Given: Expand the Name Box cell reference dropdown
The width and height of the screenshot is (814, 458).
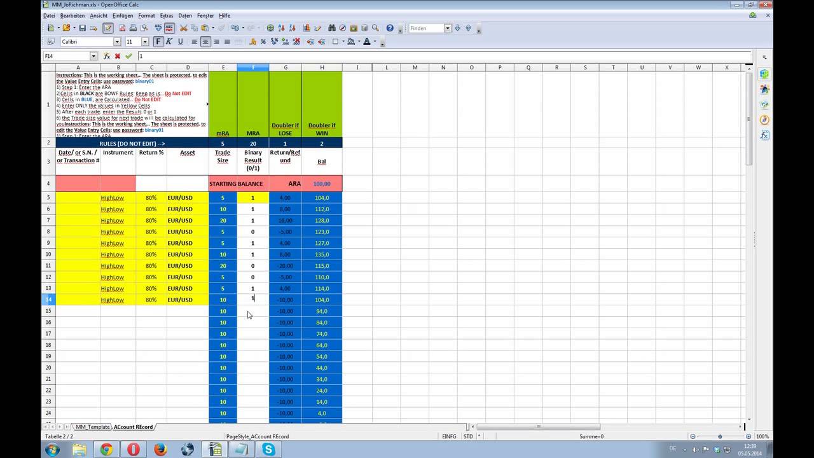Looking at the screenshot, I should (x=93, y=56).
